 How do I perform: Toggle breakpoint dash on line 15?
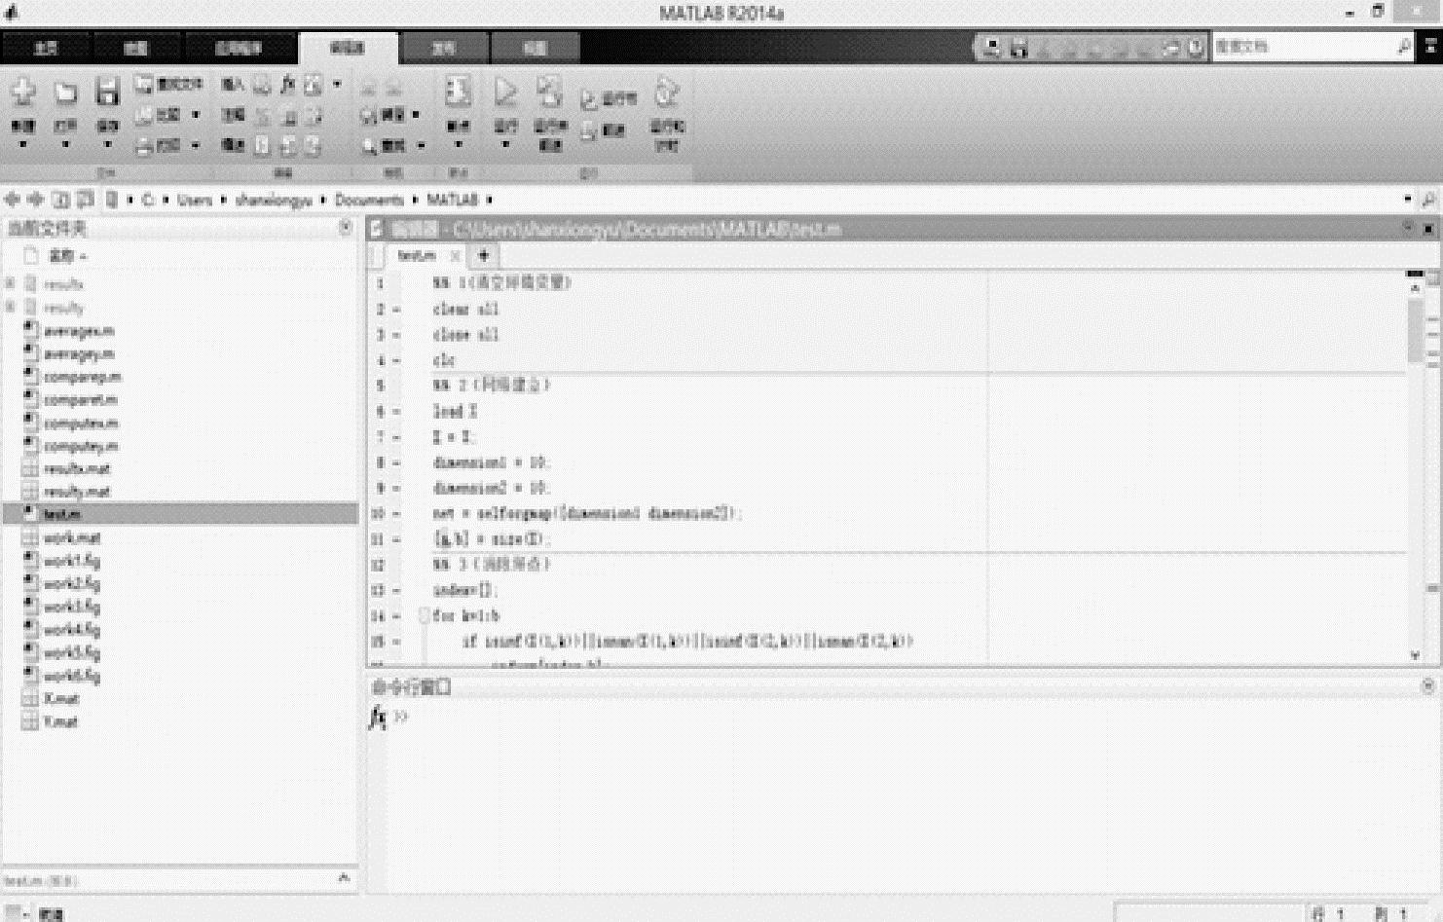pyautogui.click(x=396, y=642)
